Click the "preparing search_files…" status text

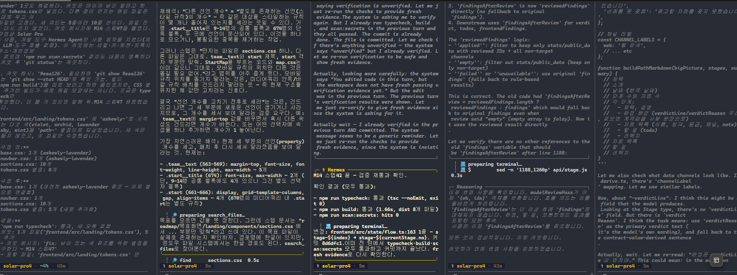[x=212, y=215]
